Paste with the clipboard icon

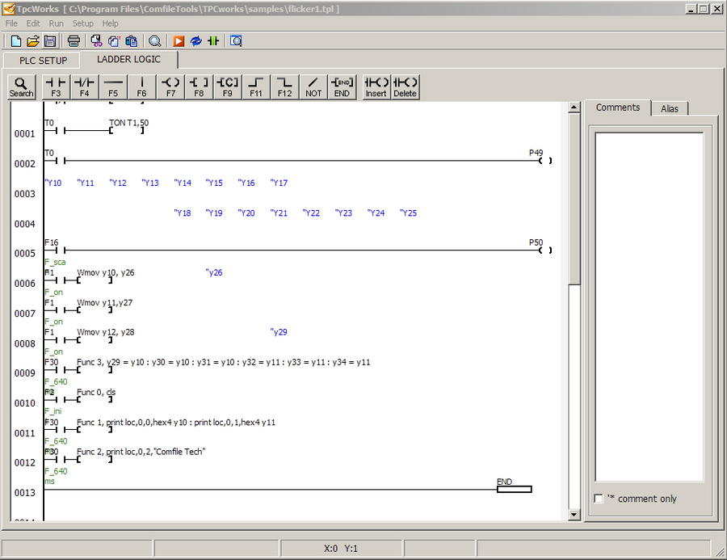(x=132, y=41)
